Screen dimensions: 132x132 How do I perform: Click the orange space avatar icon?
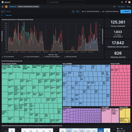[x=6, y=7]
